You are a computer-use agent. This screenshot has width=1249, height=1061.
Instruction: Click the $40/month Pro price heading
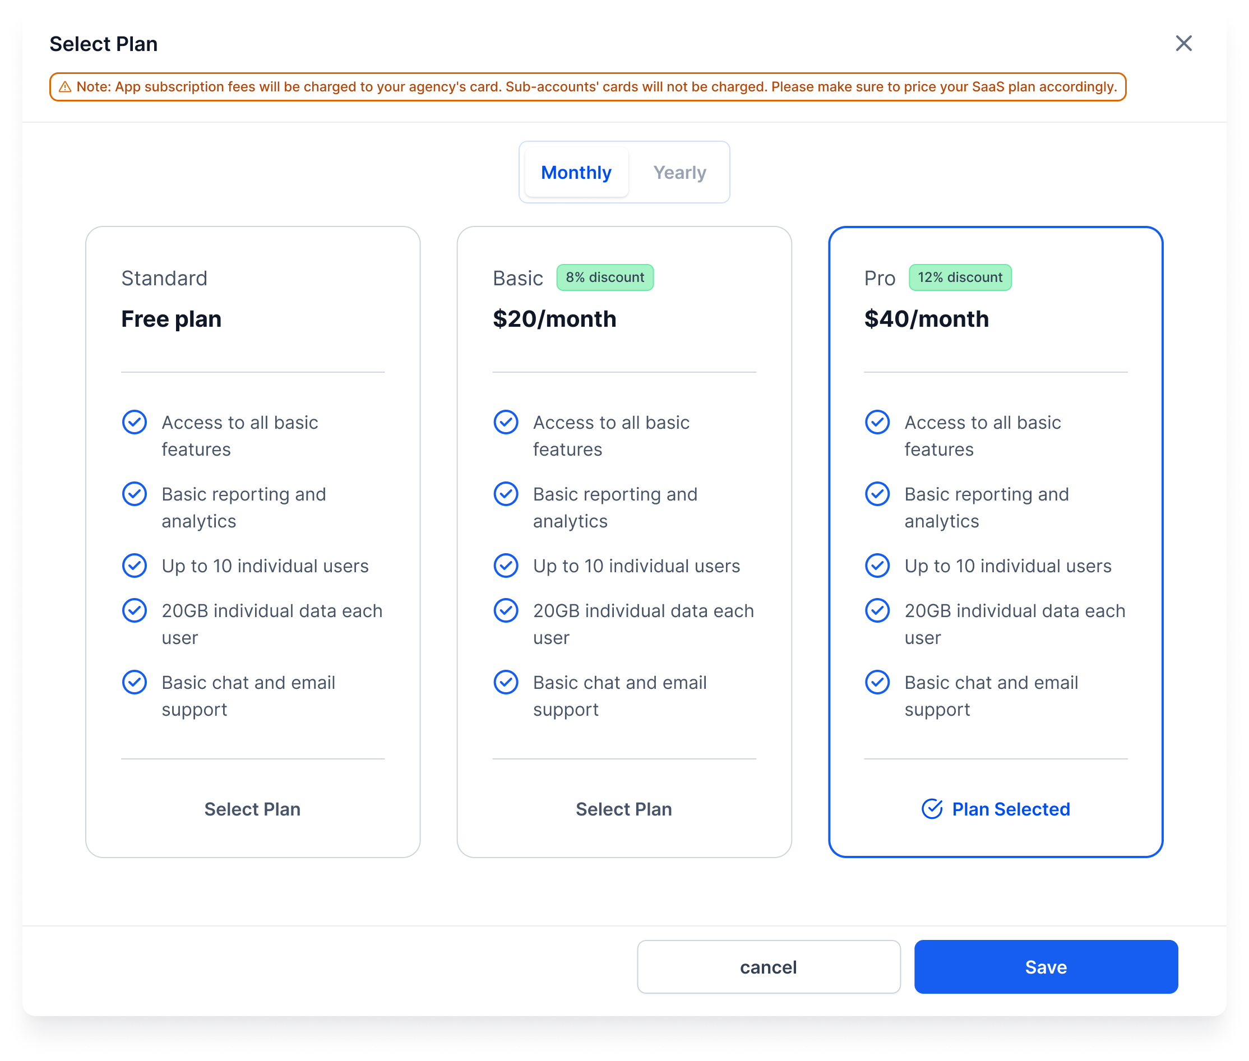pos(926,319)
